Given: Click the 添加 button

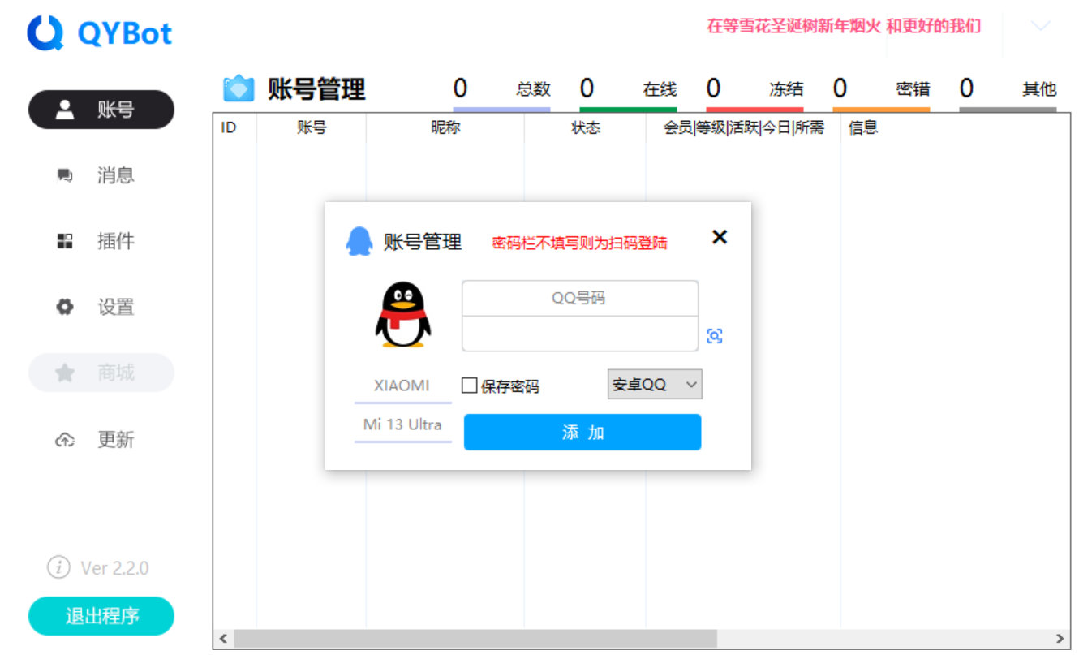Looking at the screenshot, I should pyautogui.click(x=582, y=432).
